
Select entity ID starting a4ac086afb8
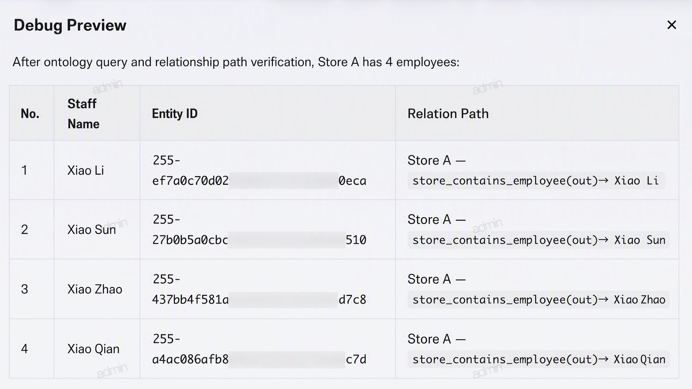click(259, 349)
